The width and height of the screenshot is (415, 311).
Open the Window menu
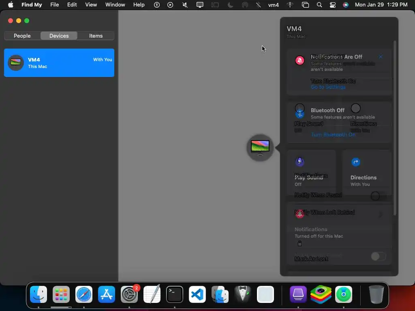[x=115, y=5]
